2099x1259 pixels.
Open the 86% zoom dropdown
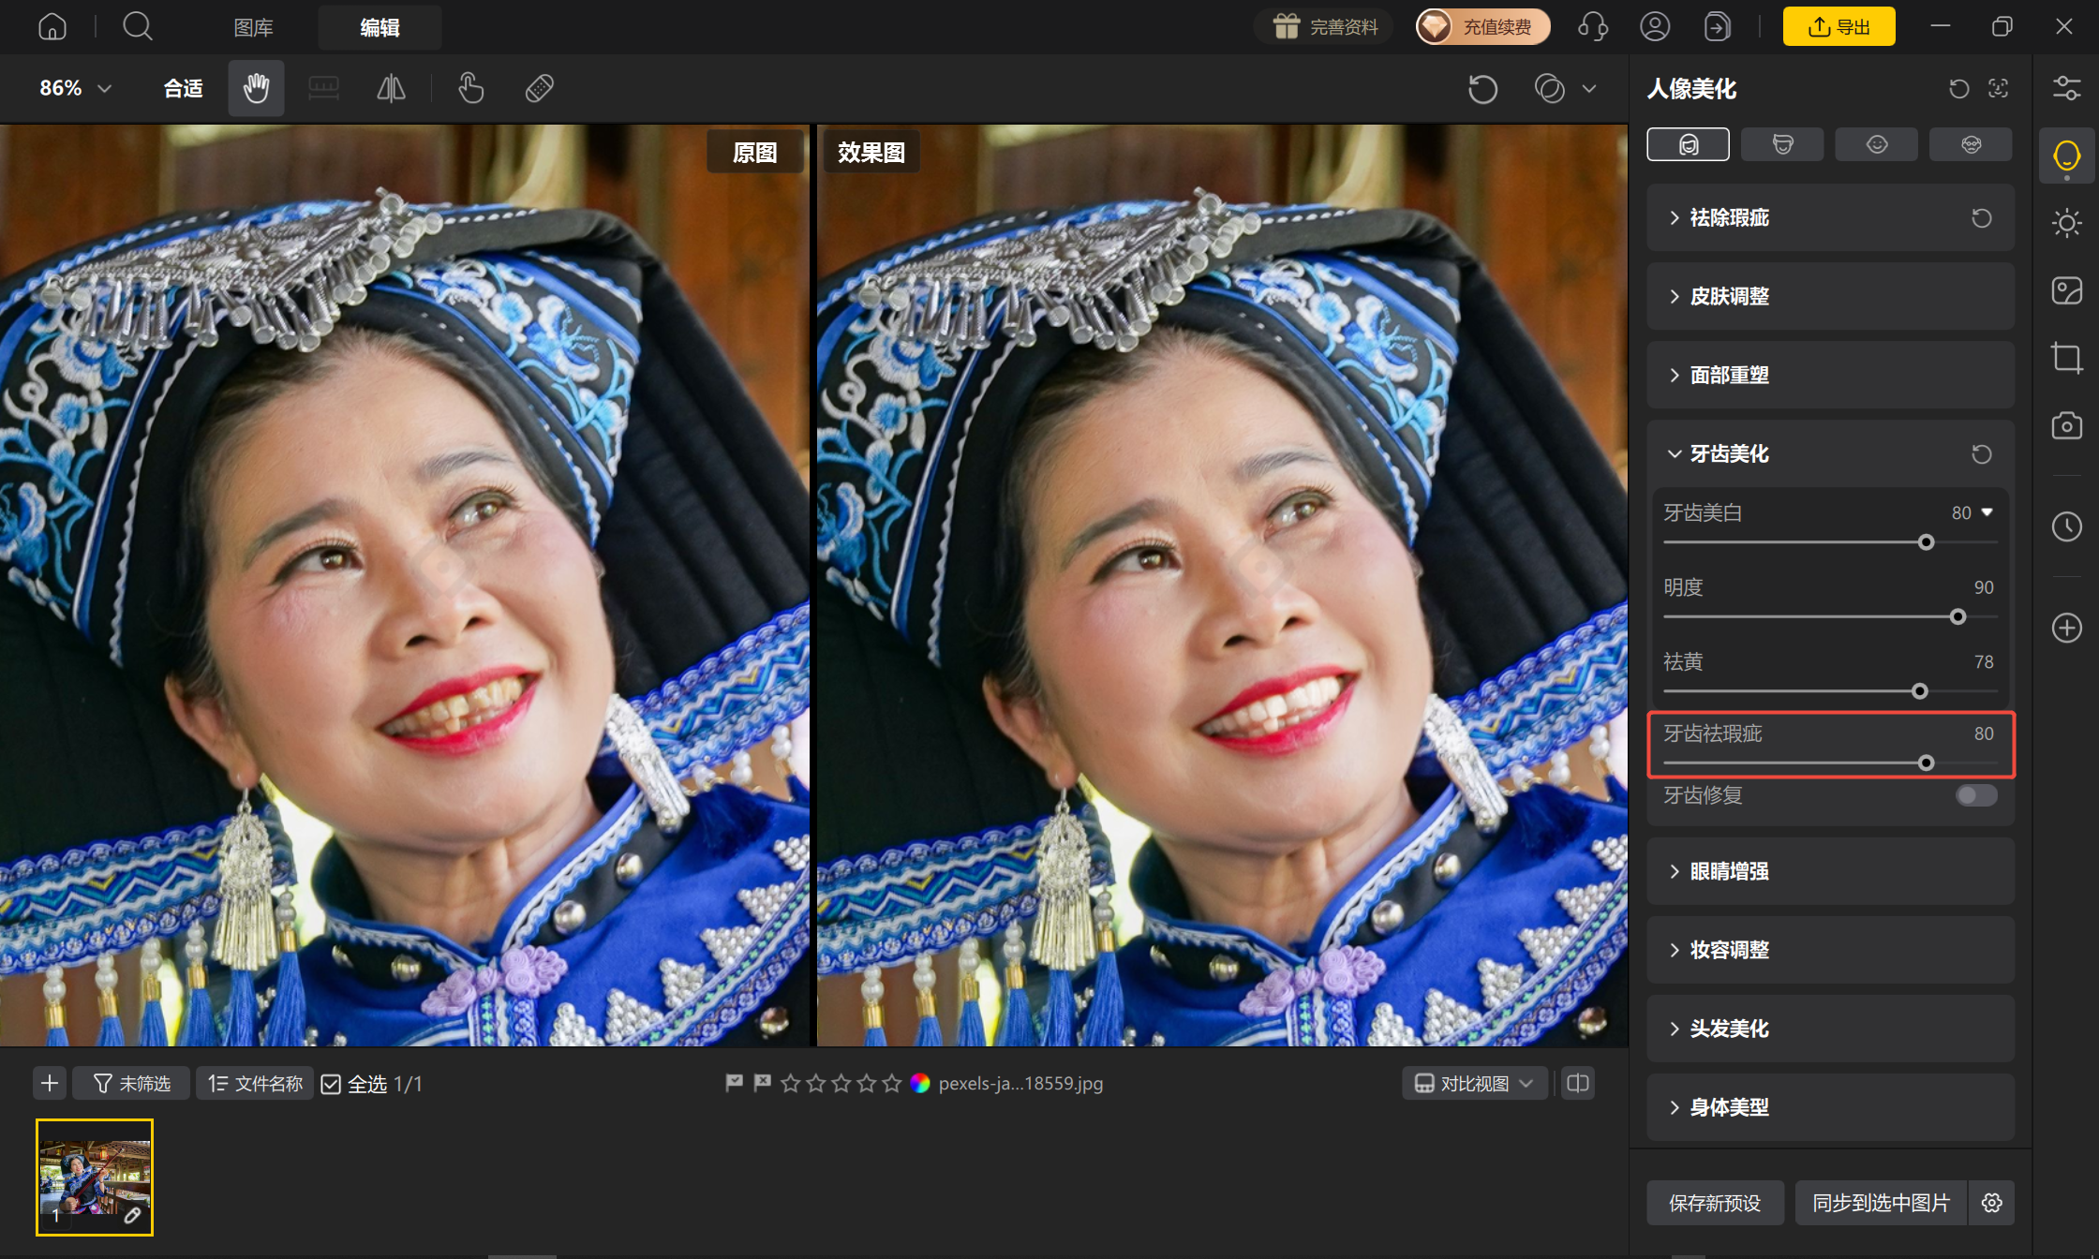(x=75, y=88)
